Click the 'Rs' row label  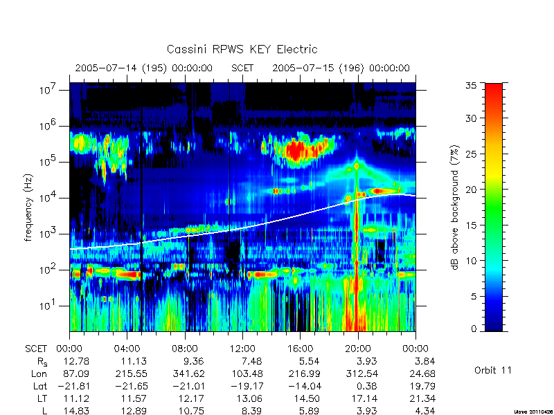(42, 362)
